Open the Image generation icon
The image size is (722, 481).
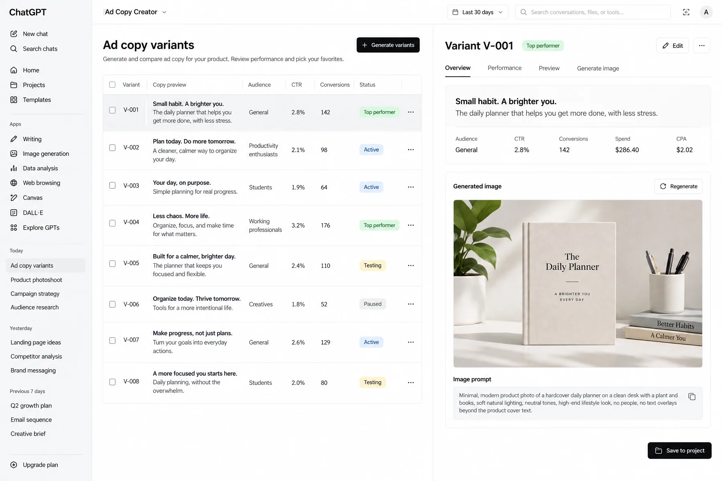14,154
